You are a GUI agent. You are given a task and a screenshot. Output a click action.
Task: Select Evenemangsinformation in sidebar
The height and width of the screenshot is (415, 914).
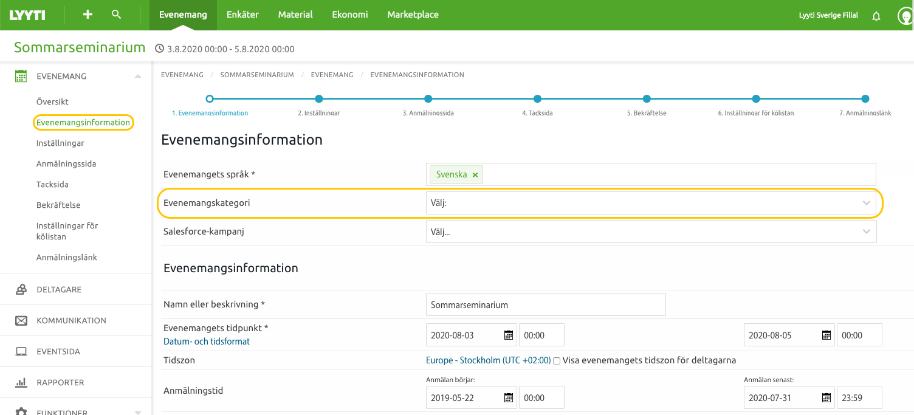[x=83, y=122]
